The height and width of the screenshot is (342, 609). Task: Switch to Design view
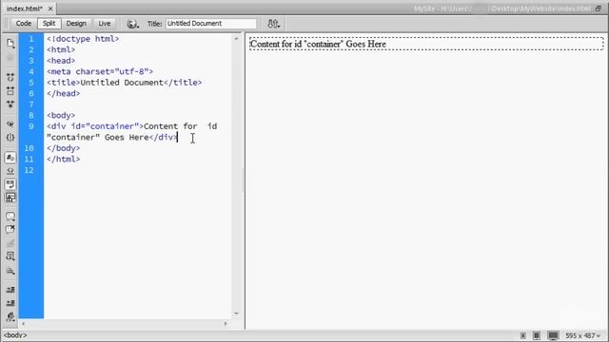[x=76, y=23]
